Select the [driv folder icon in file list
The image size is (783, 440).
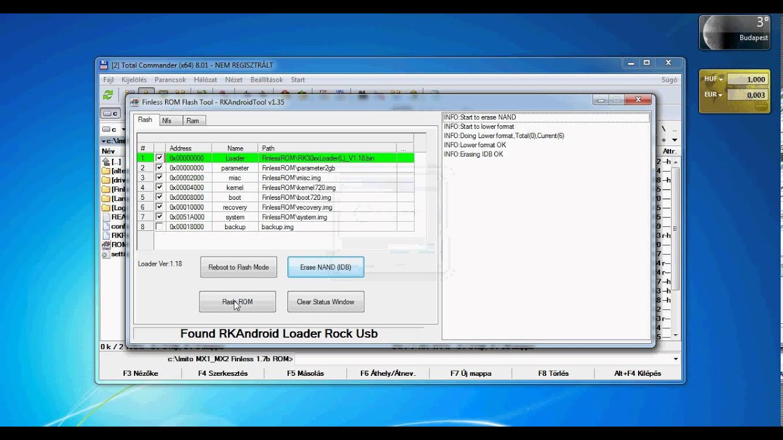coord(106,180)
